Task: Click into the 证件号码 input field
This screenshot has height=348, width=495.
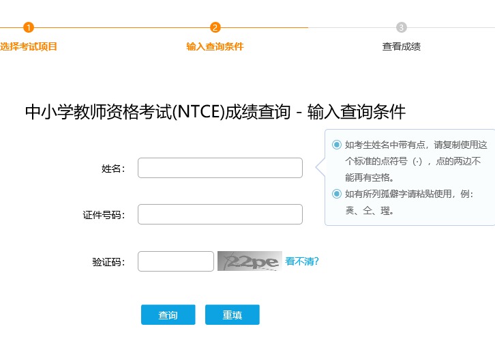Action: coord(220,214)
